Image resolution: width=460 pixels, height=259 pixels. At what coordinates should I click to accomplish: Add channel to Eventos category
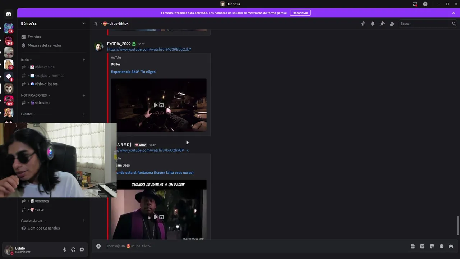(84, 114)
